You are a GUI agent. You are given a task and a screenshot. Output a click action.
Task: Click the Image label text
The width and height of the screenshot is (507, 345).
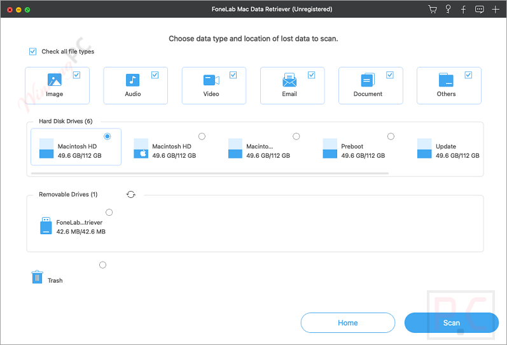54,94
